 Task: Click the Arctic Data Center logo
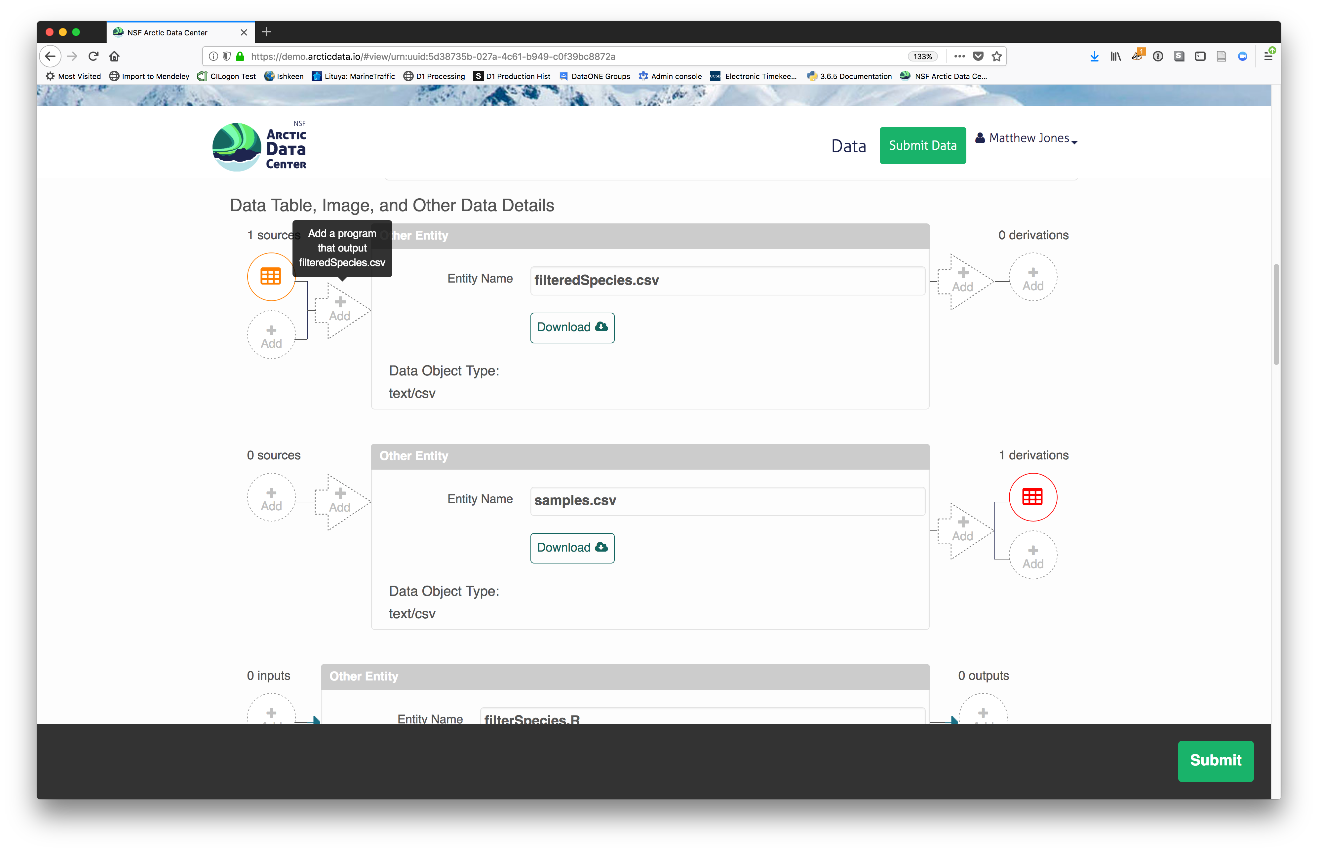click(x=259, y=147)
